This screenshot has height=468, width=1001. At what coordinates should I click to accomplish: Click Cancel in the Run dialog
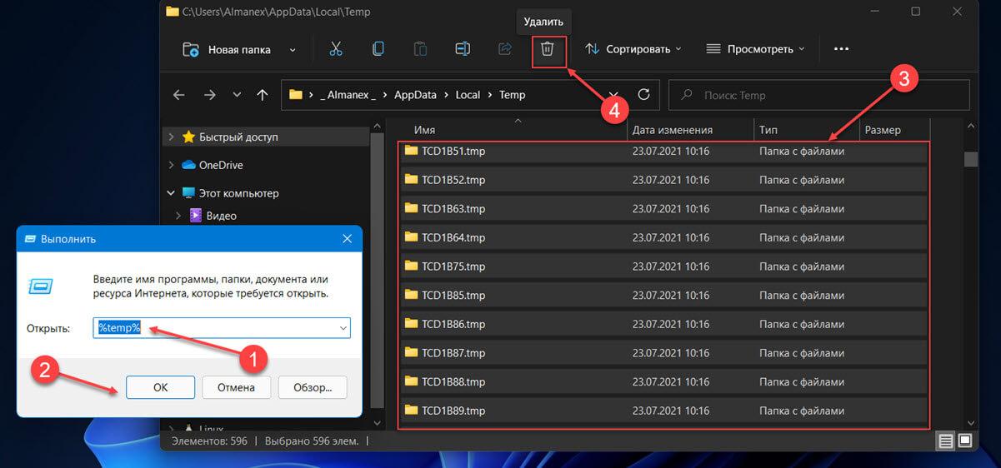236,387
